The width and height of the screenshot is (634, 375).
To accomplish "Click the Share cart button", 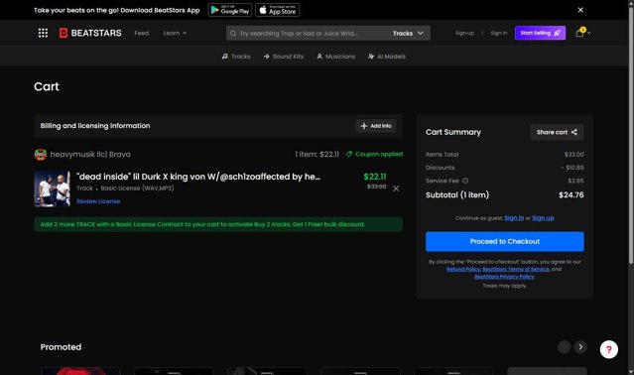I will (557, 132).
